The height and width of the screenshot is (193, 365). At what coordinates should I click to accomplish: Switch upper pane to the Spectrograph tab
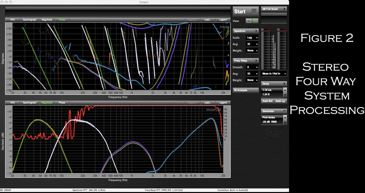tap(30, 20)
